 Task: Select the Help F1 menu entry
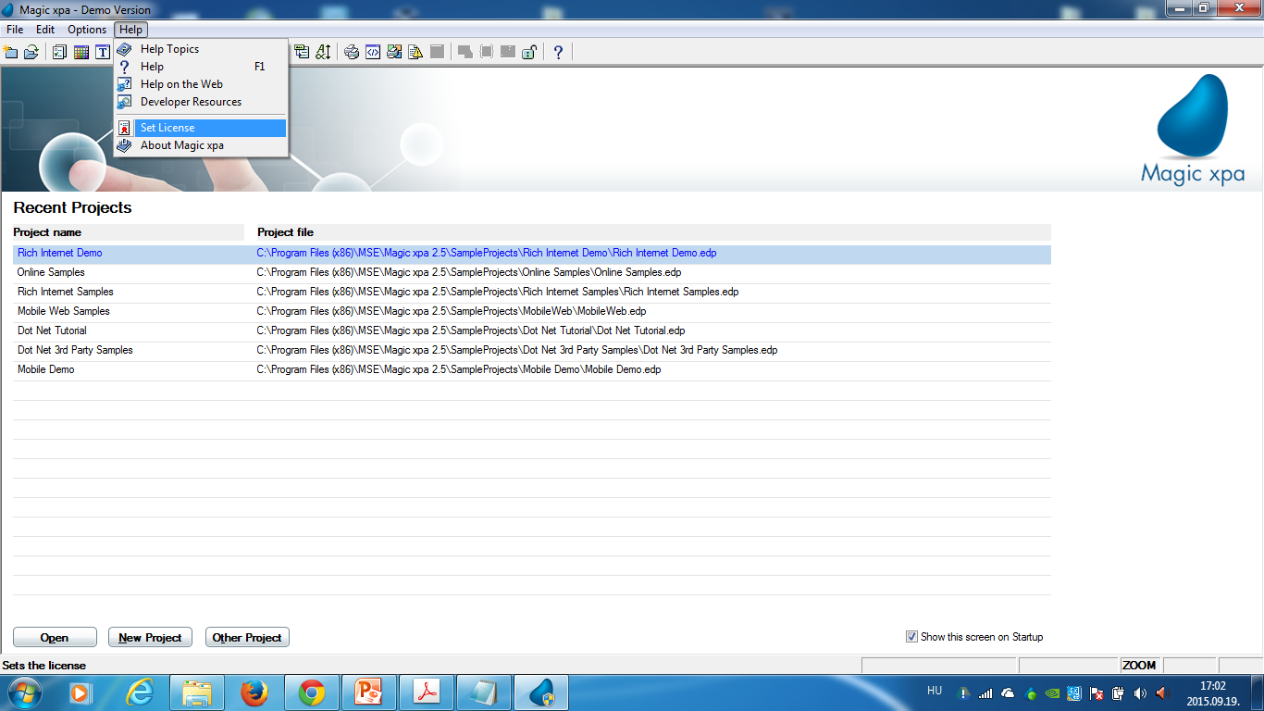pos(201,67)
